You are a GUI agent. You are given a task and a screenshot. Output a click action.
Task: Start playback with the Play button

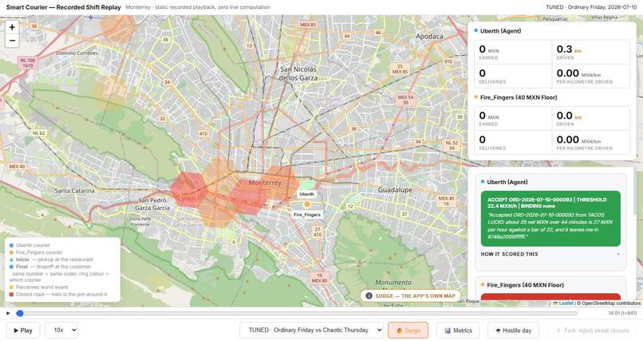tap(23, 331)
